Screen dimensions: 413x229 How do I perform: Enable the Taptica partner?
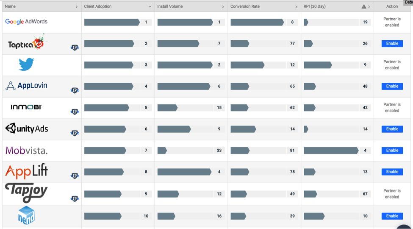(392, 43)
